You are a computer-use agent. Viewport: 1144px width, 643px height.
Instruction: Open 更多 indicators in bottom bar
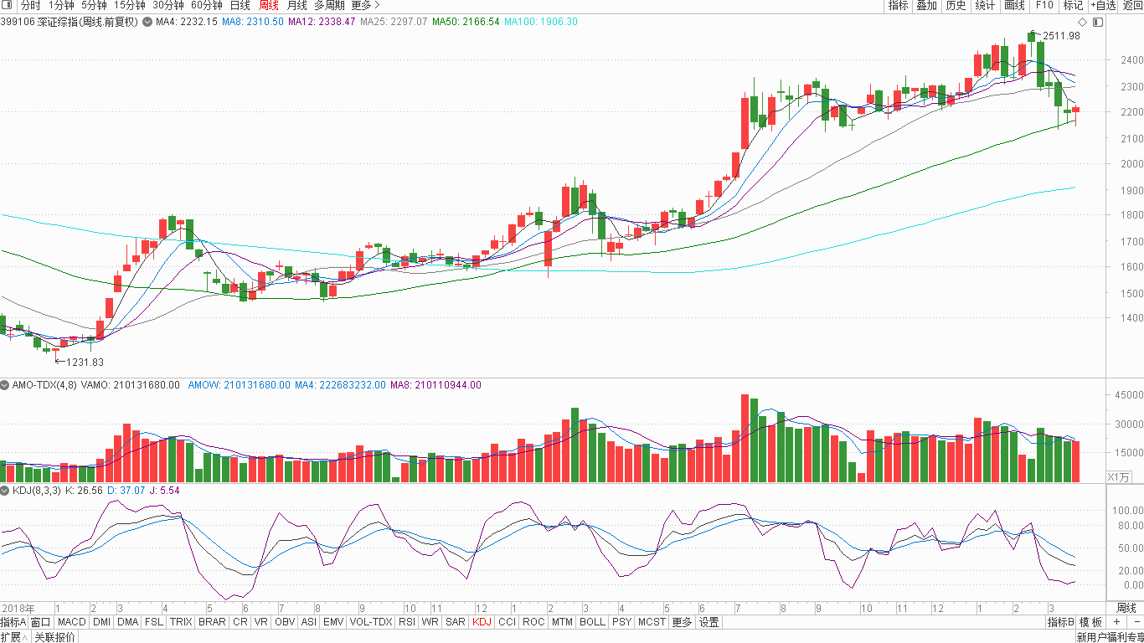[682, 622]
